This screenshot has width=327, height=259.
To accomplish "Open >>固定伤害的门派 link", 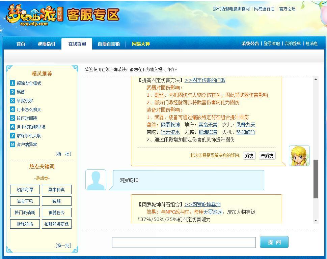I will pos(205,80).
